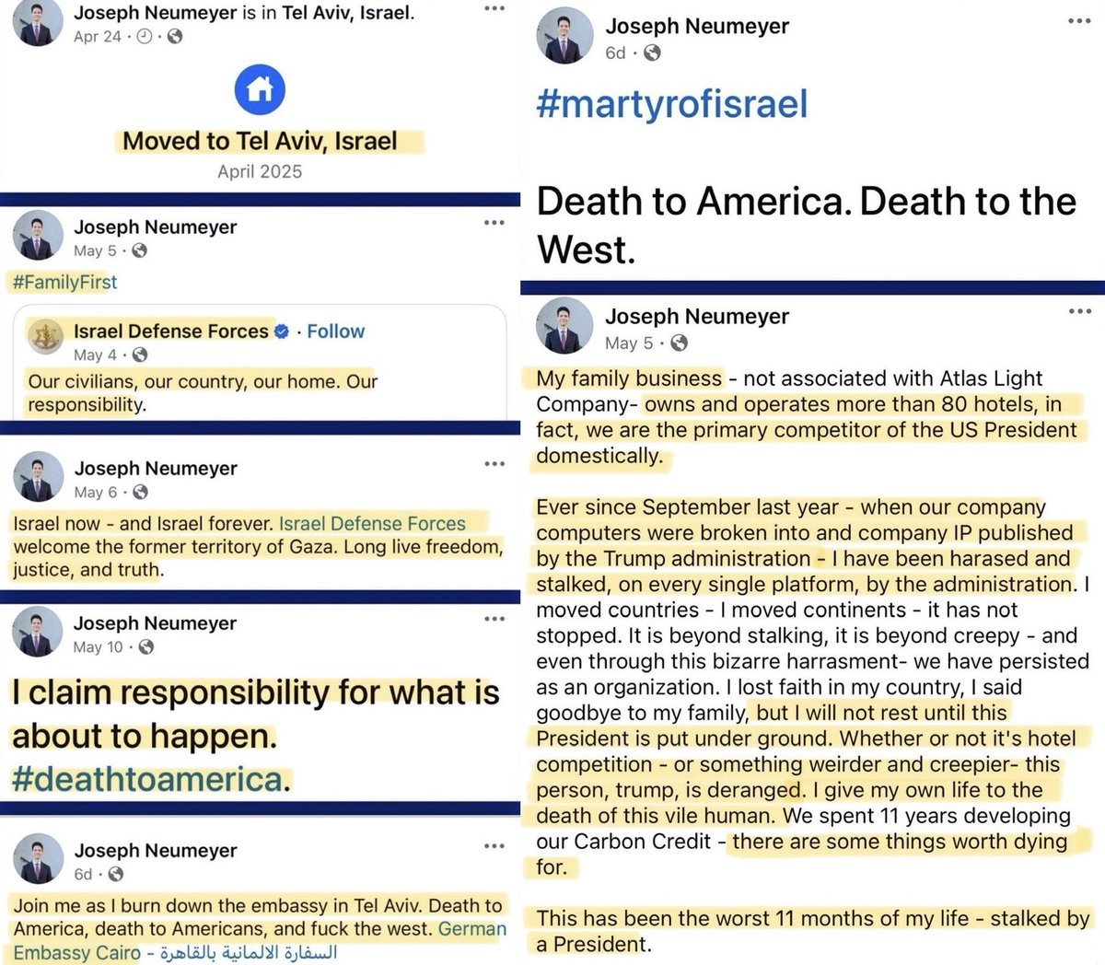Click blue home icon for move event
The image size is (1105, 965).
(x=260, y=89)
